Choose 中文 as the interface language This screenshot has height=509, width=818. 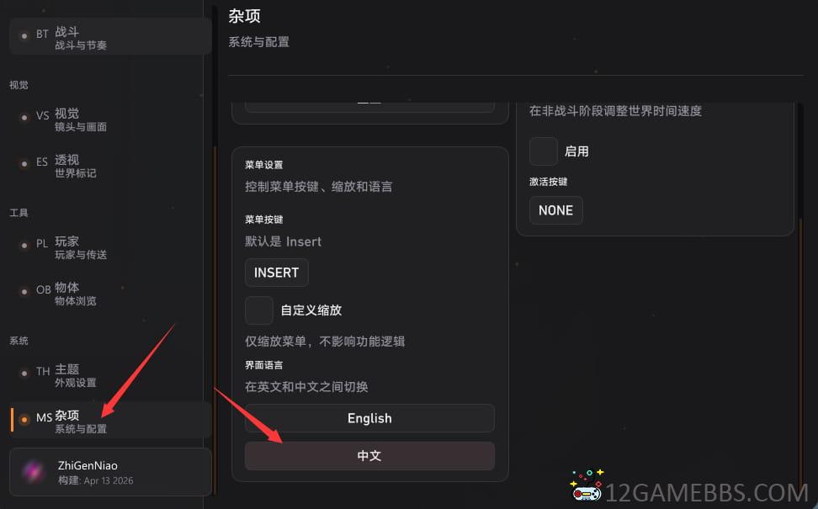(x=369, y=456)
